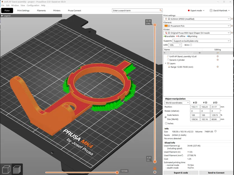Click the X axis reset icon
Viewport: 234px width, 175px height.
196,102
